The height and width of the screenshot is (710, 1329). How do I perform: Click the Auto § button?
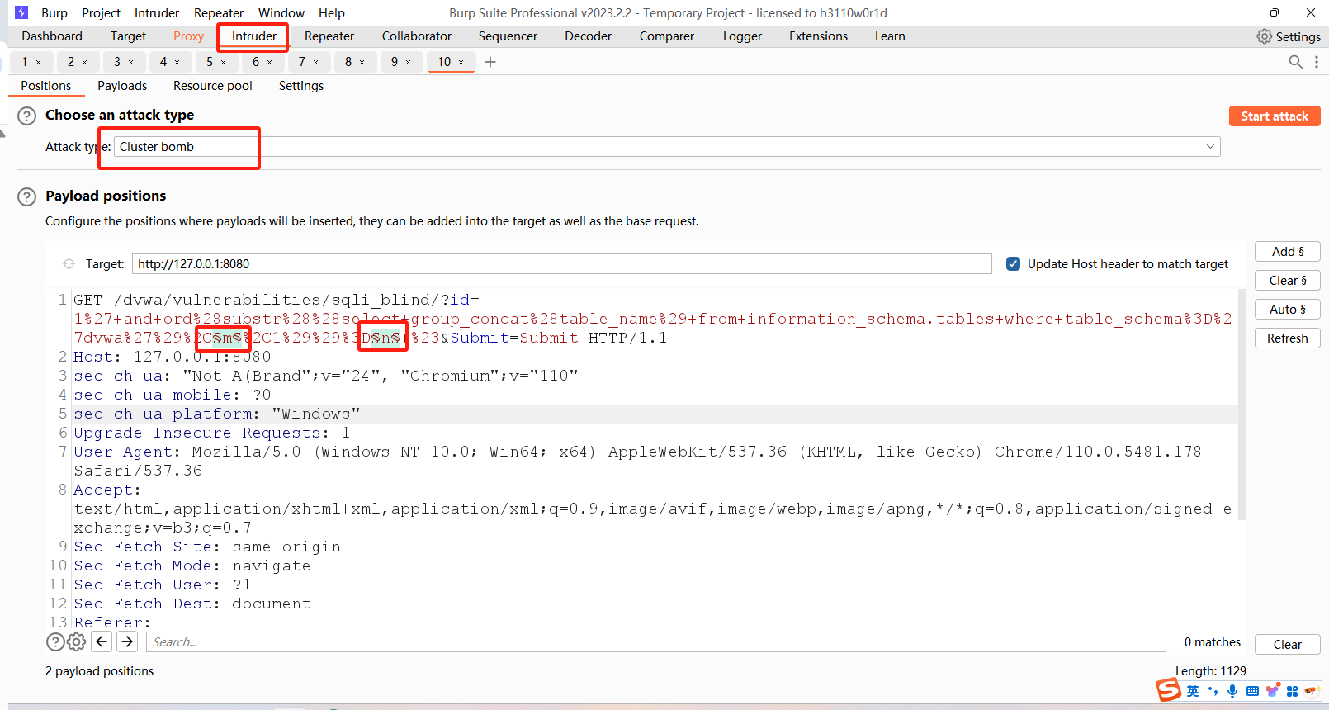click(1288, 310)
